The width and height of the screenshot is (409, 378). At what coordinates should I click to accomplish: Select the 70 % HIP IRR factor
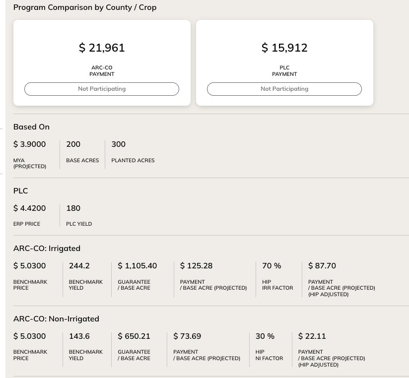(272, 266)
